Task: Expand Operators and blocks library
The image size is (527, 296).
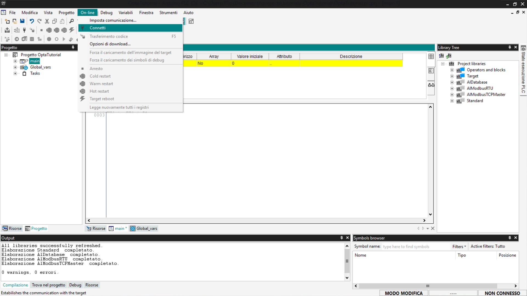Action: (x=452, y=70)
